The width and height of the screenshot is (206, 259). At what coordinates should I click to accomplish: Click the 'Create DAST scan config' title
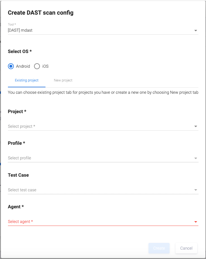[x=40, y=13]
